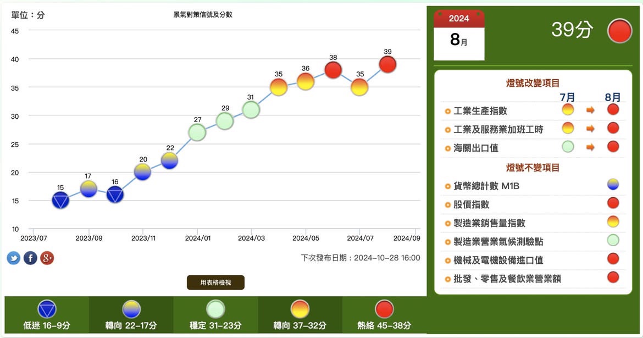This screenshot has width=643, height=338.
Task: Click the chart point with value 27
Action: [197, 132]
